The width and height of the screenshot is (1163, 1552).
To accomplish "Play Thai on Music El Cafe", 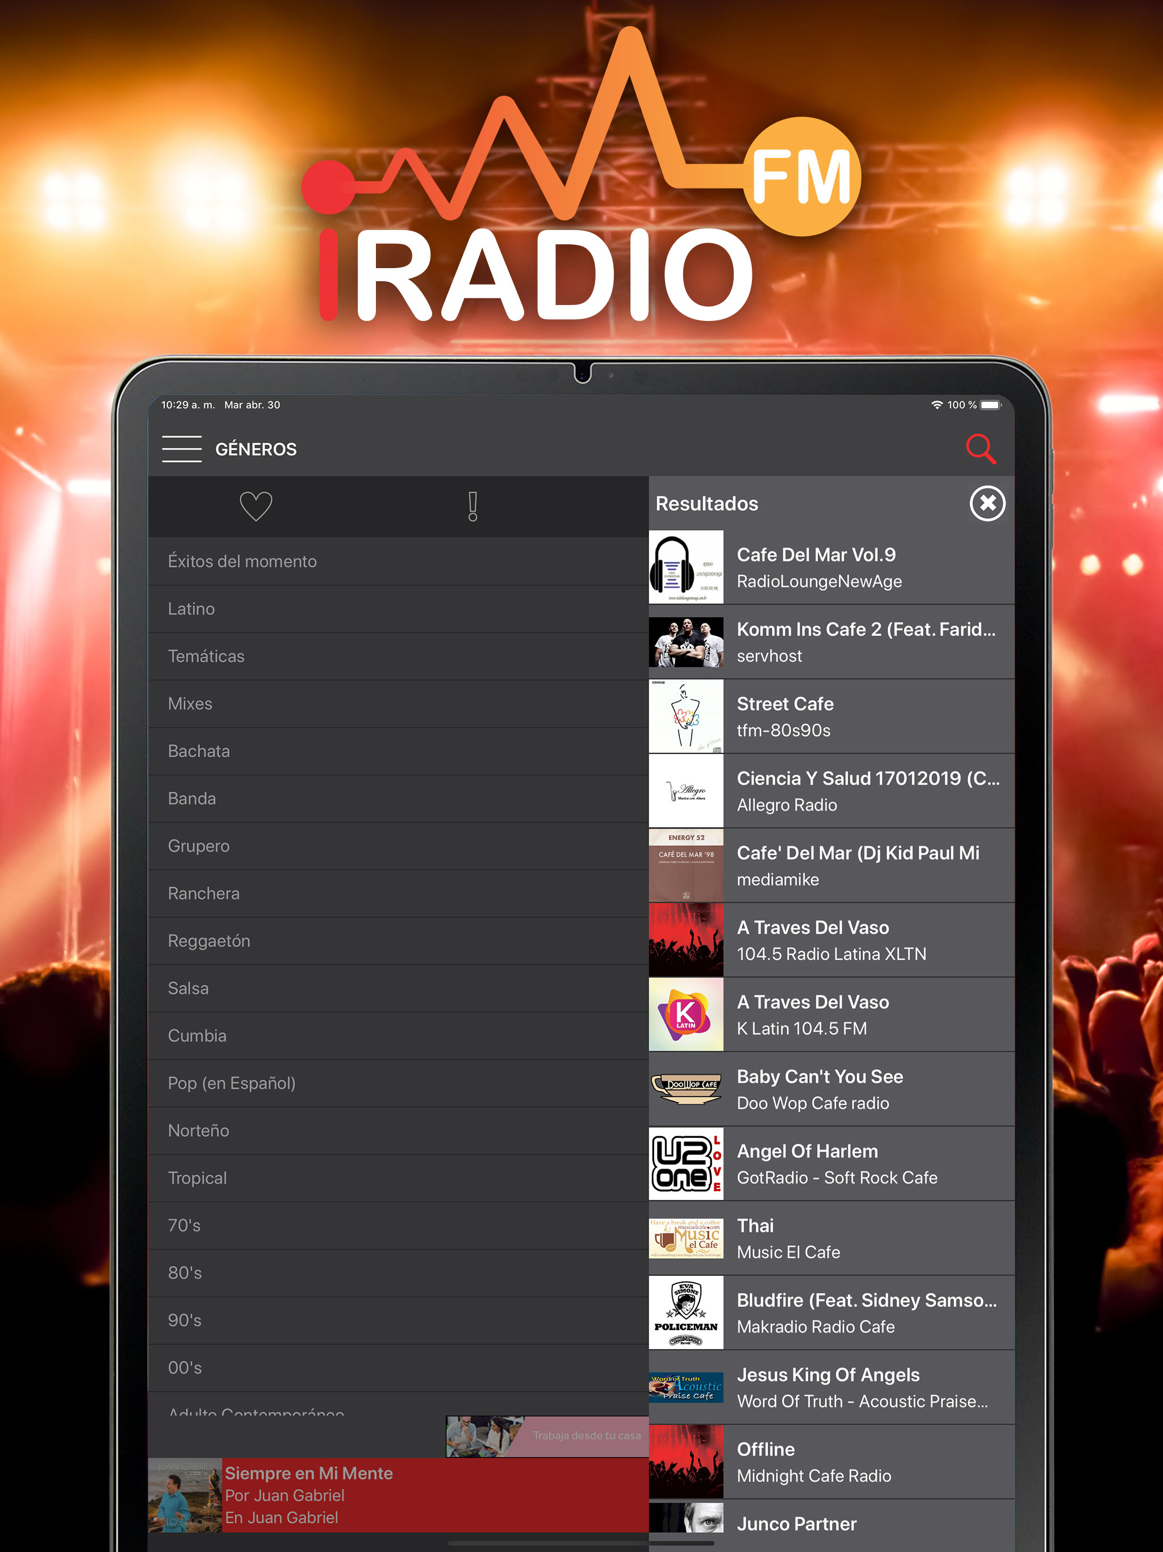I will 831,1238.
